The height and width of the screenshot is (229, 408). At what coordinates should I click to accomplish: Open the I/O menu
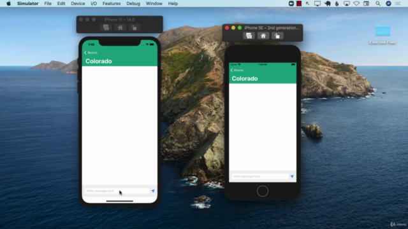tap(94, 3)
